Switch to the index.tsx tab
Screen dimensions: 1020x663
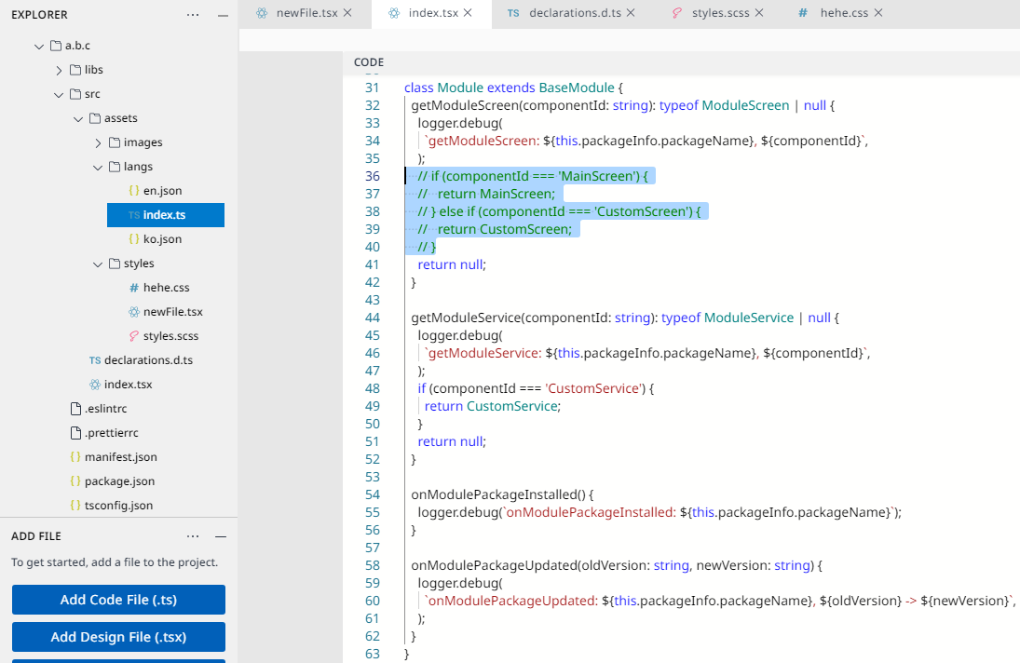(x=432, y=13)
